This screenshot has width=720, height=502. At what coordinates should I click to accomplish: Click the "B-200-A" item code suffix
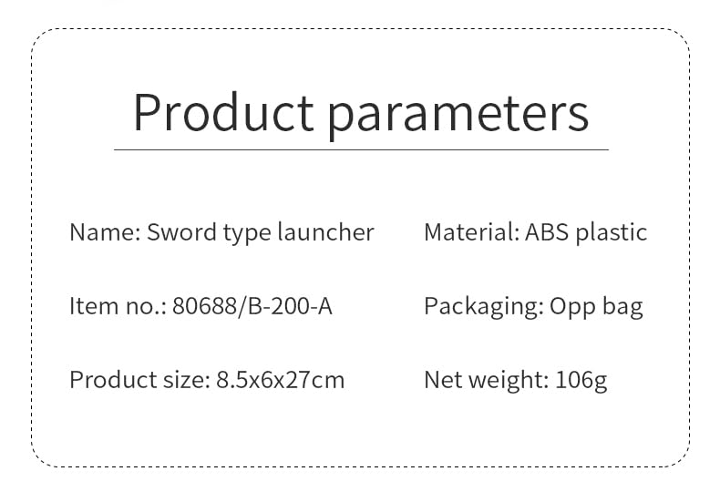[288, 306]
